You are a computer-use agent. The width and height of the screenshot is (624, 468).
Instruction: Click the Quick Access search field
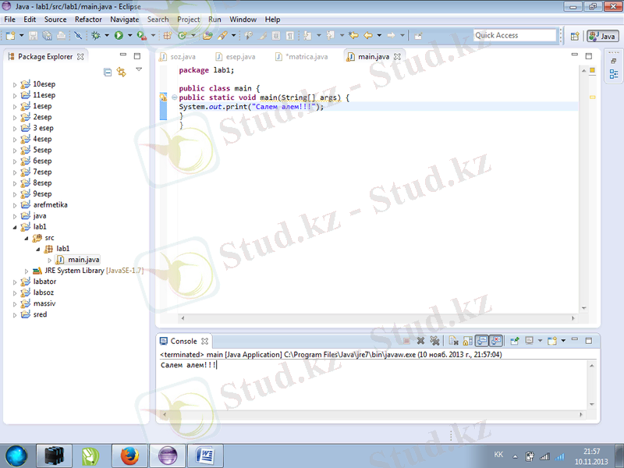tap(515, 35)
